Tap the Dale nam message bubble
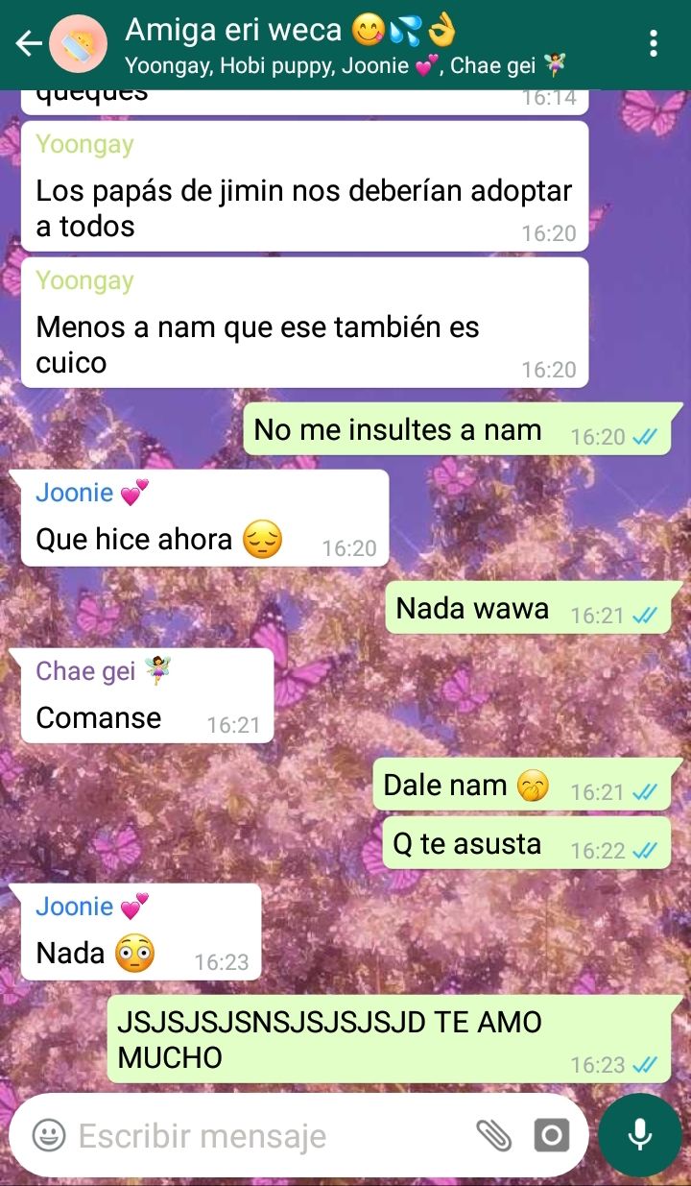Image resolution: width=691 pixels, height=1186 pixels. 521,786
